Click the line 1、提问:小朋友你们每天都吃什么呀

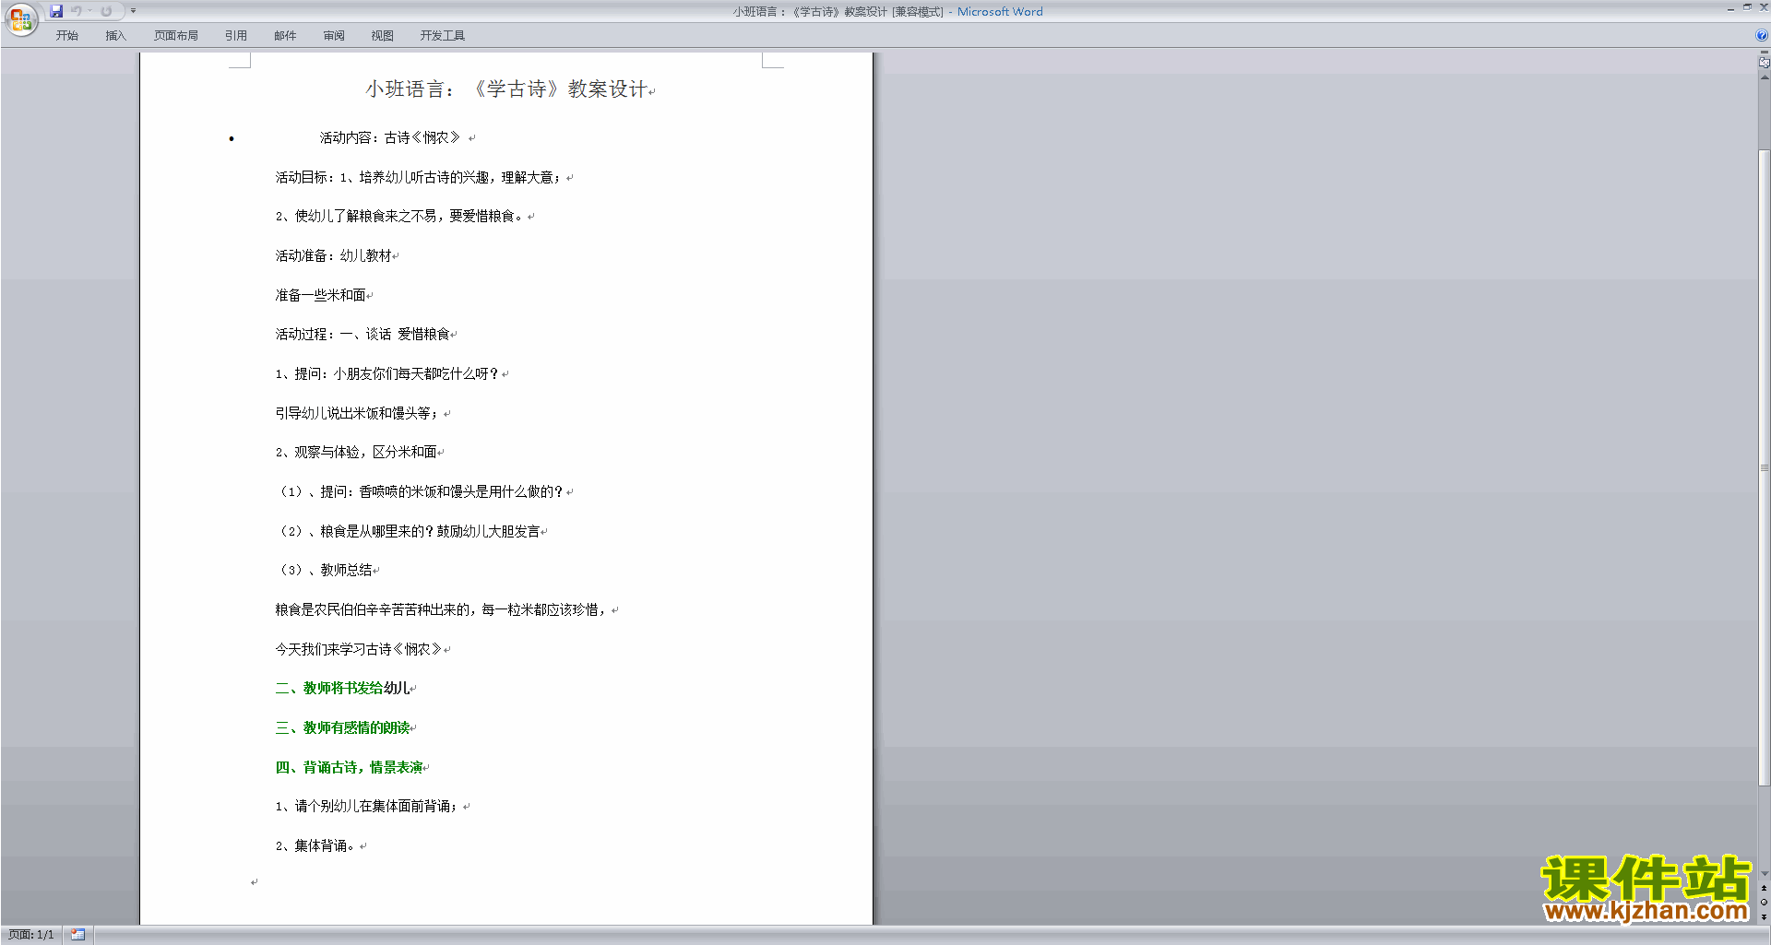[387, 374]
